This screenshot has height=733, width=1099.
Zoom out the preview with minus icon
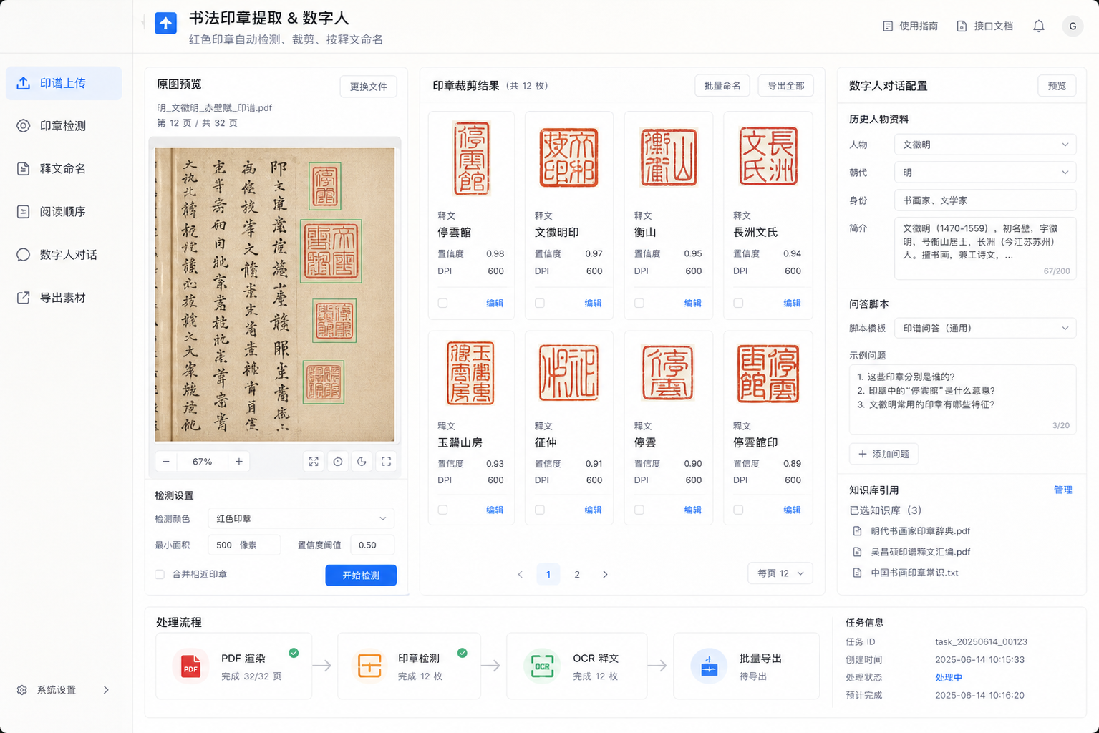166,462
